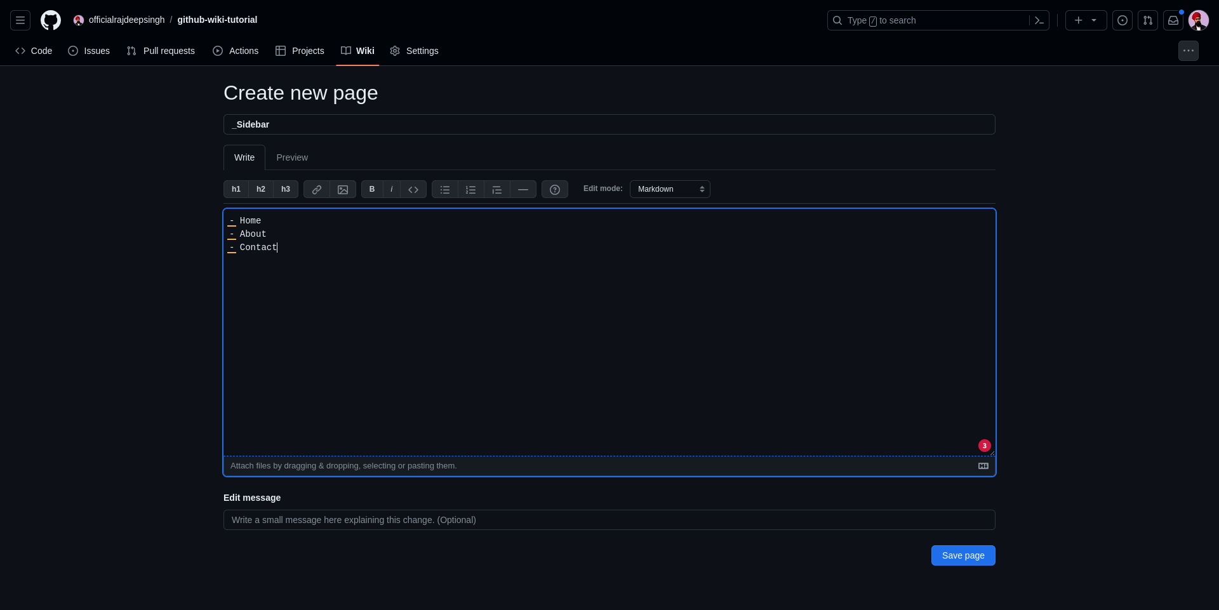This screenshot has width=1219, height=610.
Task: Open the Wiki tab
Action: point(357,51)
